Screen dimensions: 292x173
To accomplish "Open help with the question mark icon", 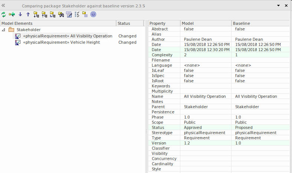I will coord(93,14).
